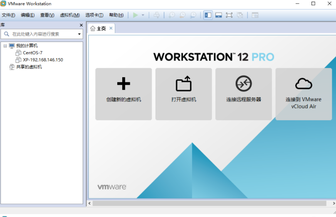Close the 主页 home tab

pyautogui.click(x=111, y=28)
